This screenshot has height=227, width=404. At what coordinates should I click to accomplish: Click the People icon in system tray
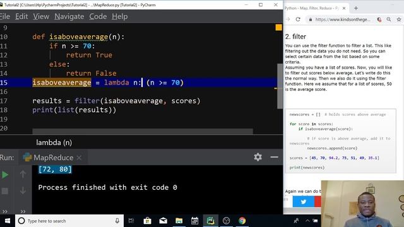tap(296, 221)
